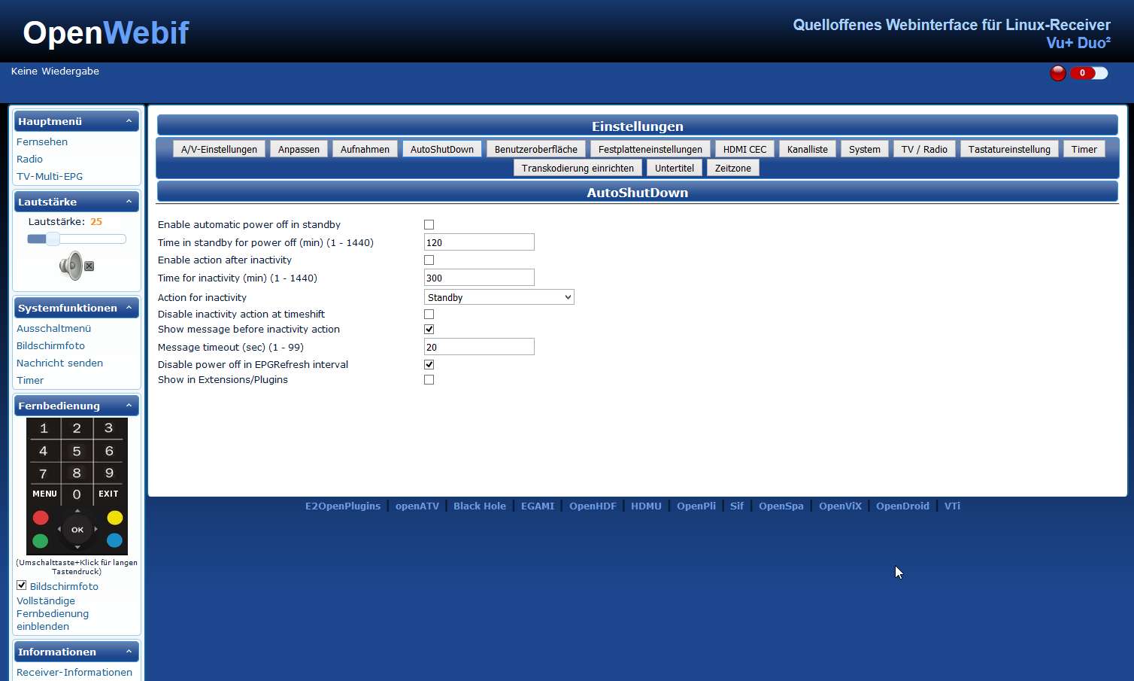1134x681 pixels.
Task: Open the Festplatteneinstellungen settings tab
Action: click(650, 149)
